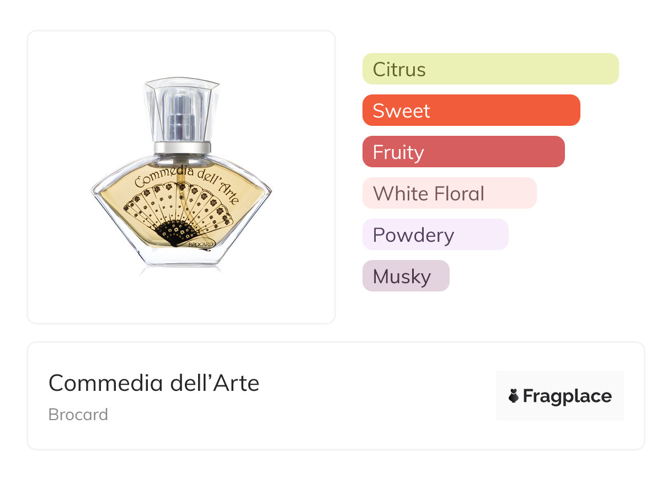
Task: Click the silver collar on the bottle neck
Action: click(183, 147)
